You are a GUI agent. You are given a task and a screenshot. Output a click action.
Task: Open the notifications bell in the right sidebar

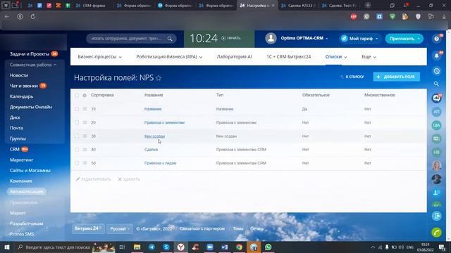(437, 56)
